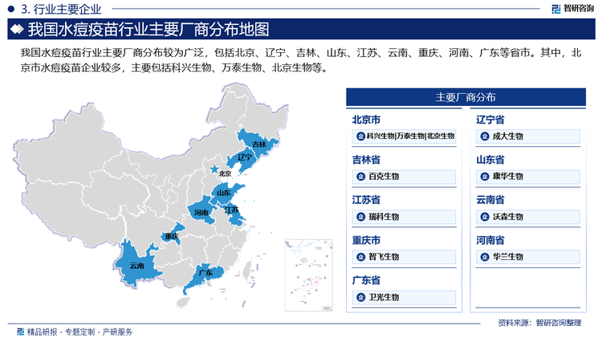
Task: Click the 卫光生物 entry
Action: (x=404, y=297)
